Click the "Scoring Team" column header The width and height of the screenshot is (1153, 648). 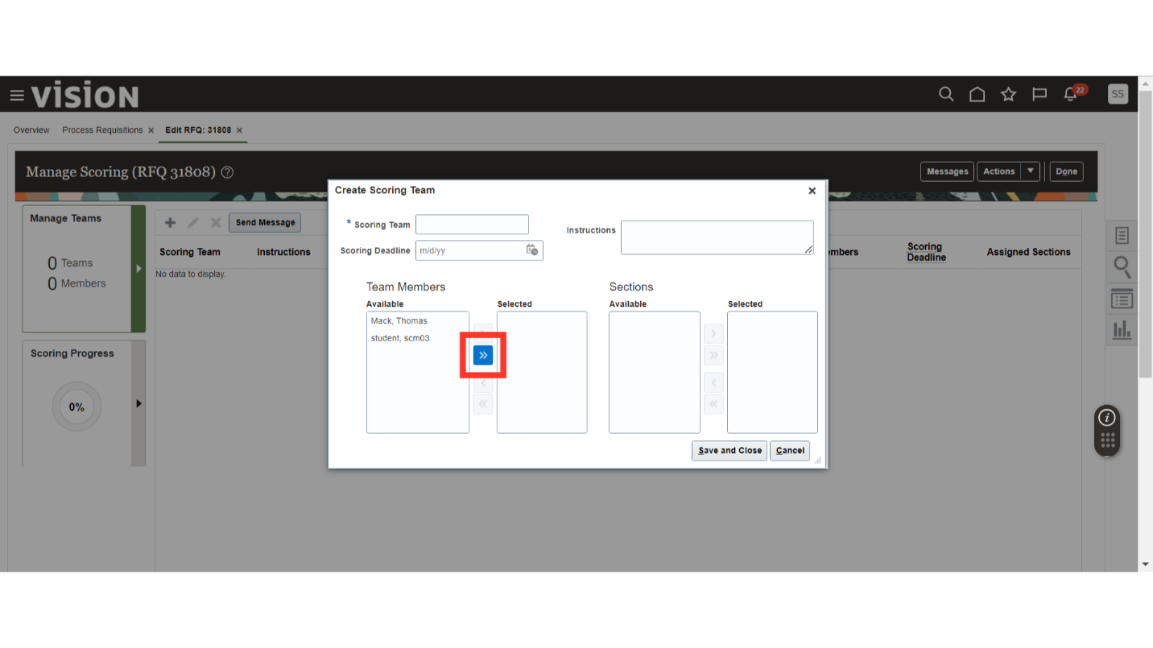[x=190, y=252]
